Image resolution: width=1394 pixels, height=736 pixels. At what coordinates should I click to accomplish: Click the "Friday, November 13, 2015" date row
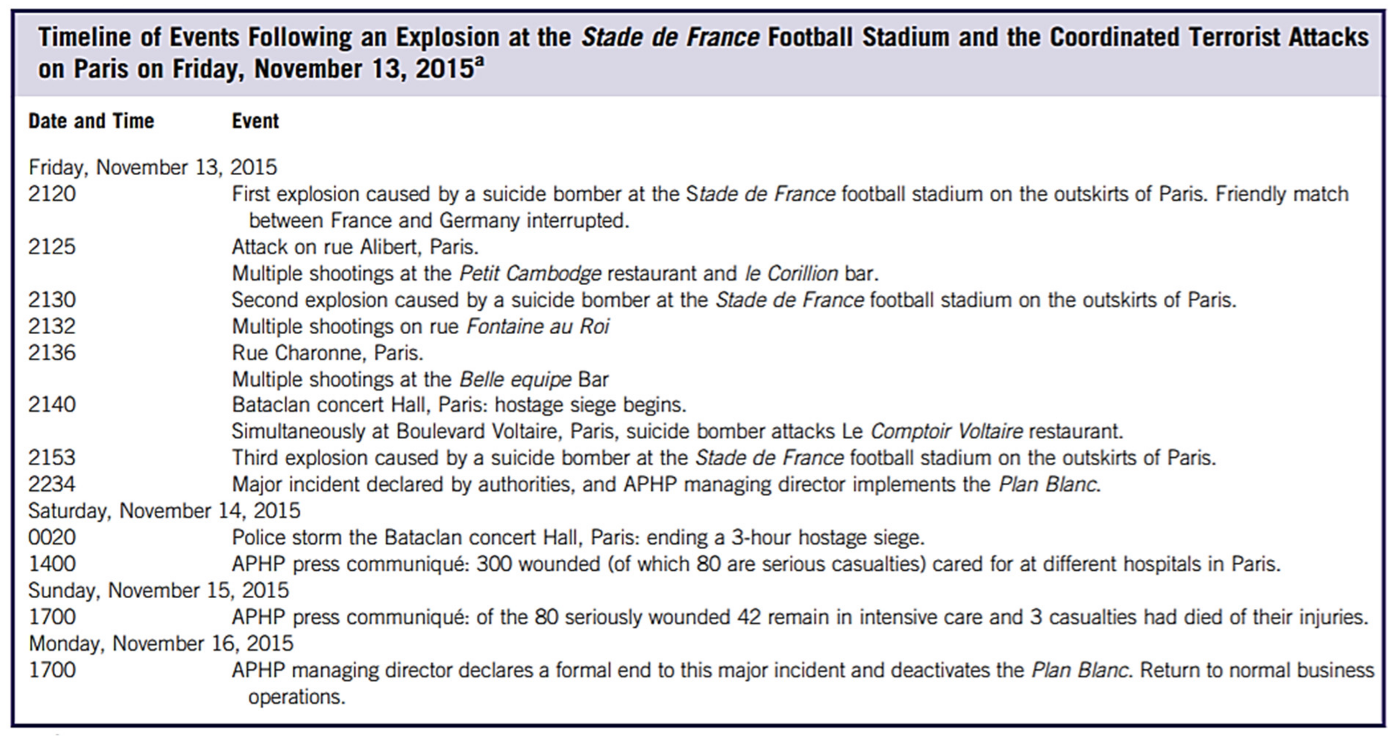(153, 168)
